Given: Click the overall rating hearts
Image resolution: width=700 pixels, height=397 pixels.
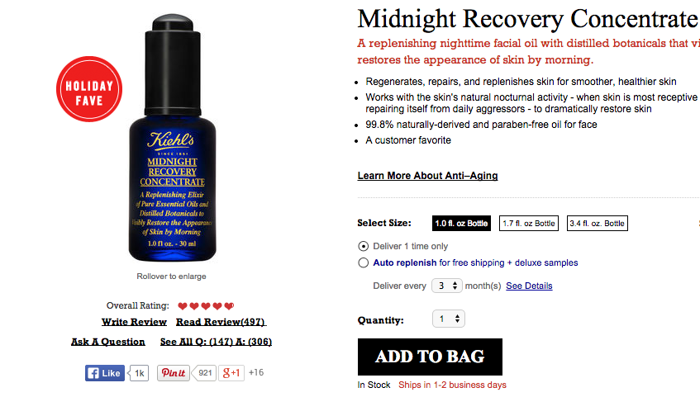Looking at the screenshot, I should tap(206, 306).
